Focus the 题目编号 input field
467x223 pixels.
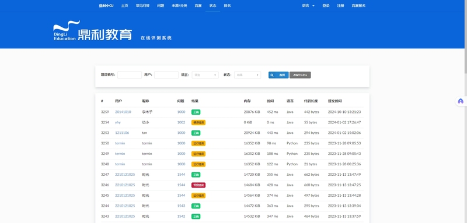pyautogui.click(x=130, y=75)
